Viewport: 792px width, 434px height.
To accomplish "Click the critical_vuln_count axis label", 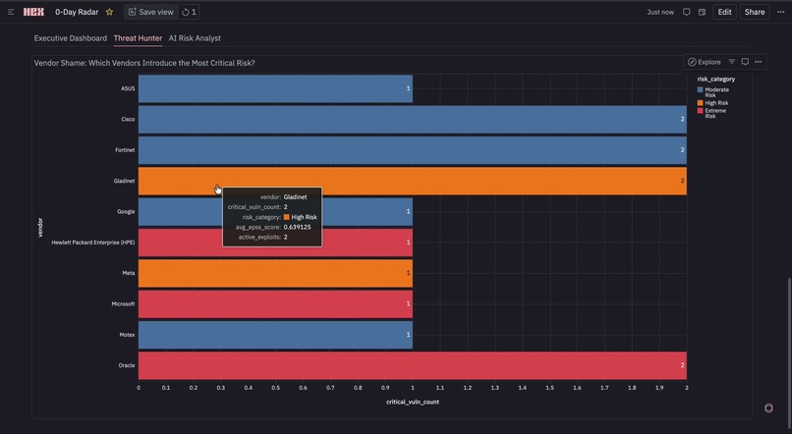I will 412,402.
